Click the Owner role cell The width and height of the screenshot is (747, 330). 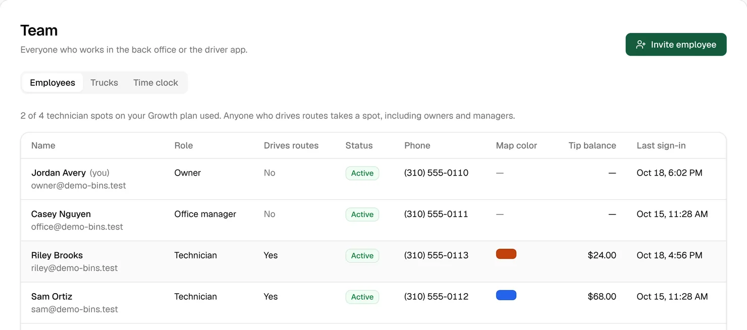[188, 173]
